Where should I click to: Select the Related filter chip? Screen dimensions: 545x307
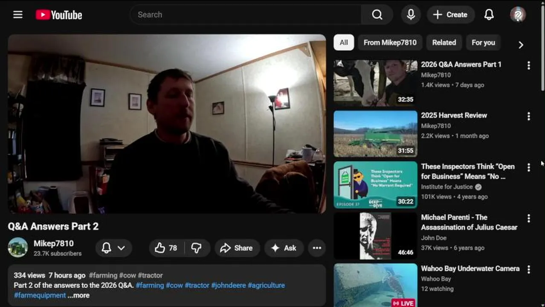pos(444,43)
